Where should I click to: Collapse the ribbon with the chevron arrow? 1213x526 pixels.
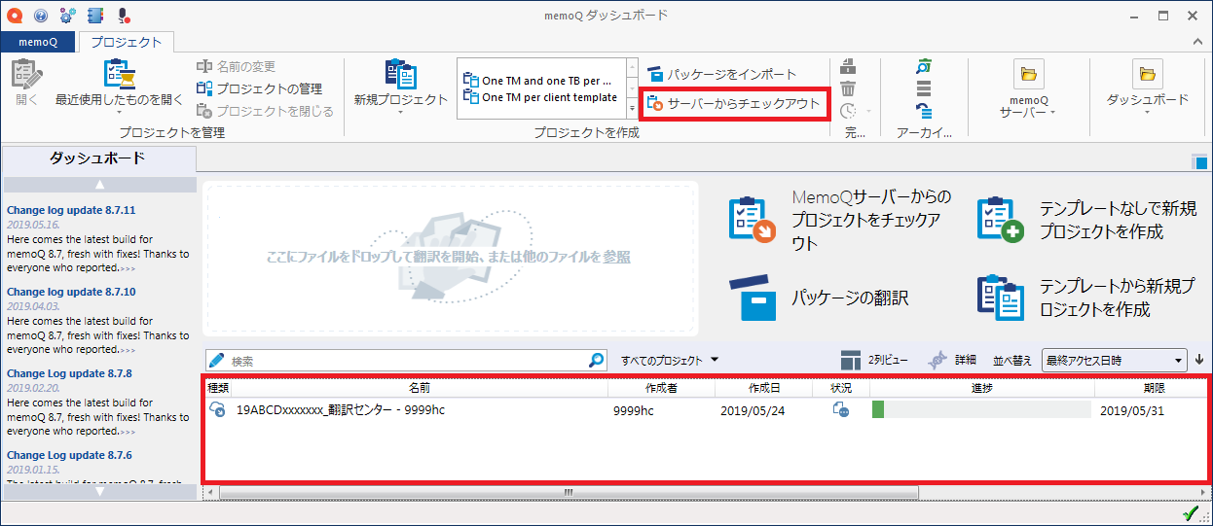pos(1199,42)
